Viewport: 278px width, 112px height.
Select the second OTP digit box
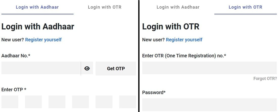point(33,102)
